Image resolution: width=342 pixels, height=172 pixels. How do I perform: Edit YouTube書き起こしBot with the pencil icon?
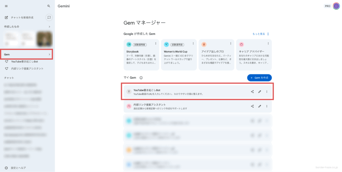[260, 91]
